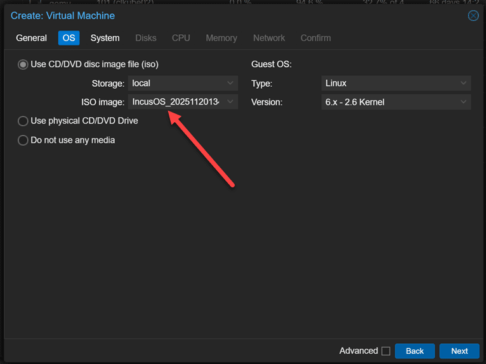This screenshot has height=364, width=486.
Task: Click the Guest OS: heading
Action: 271,64
